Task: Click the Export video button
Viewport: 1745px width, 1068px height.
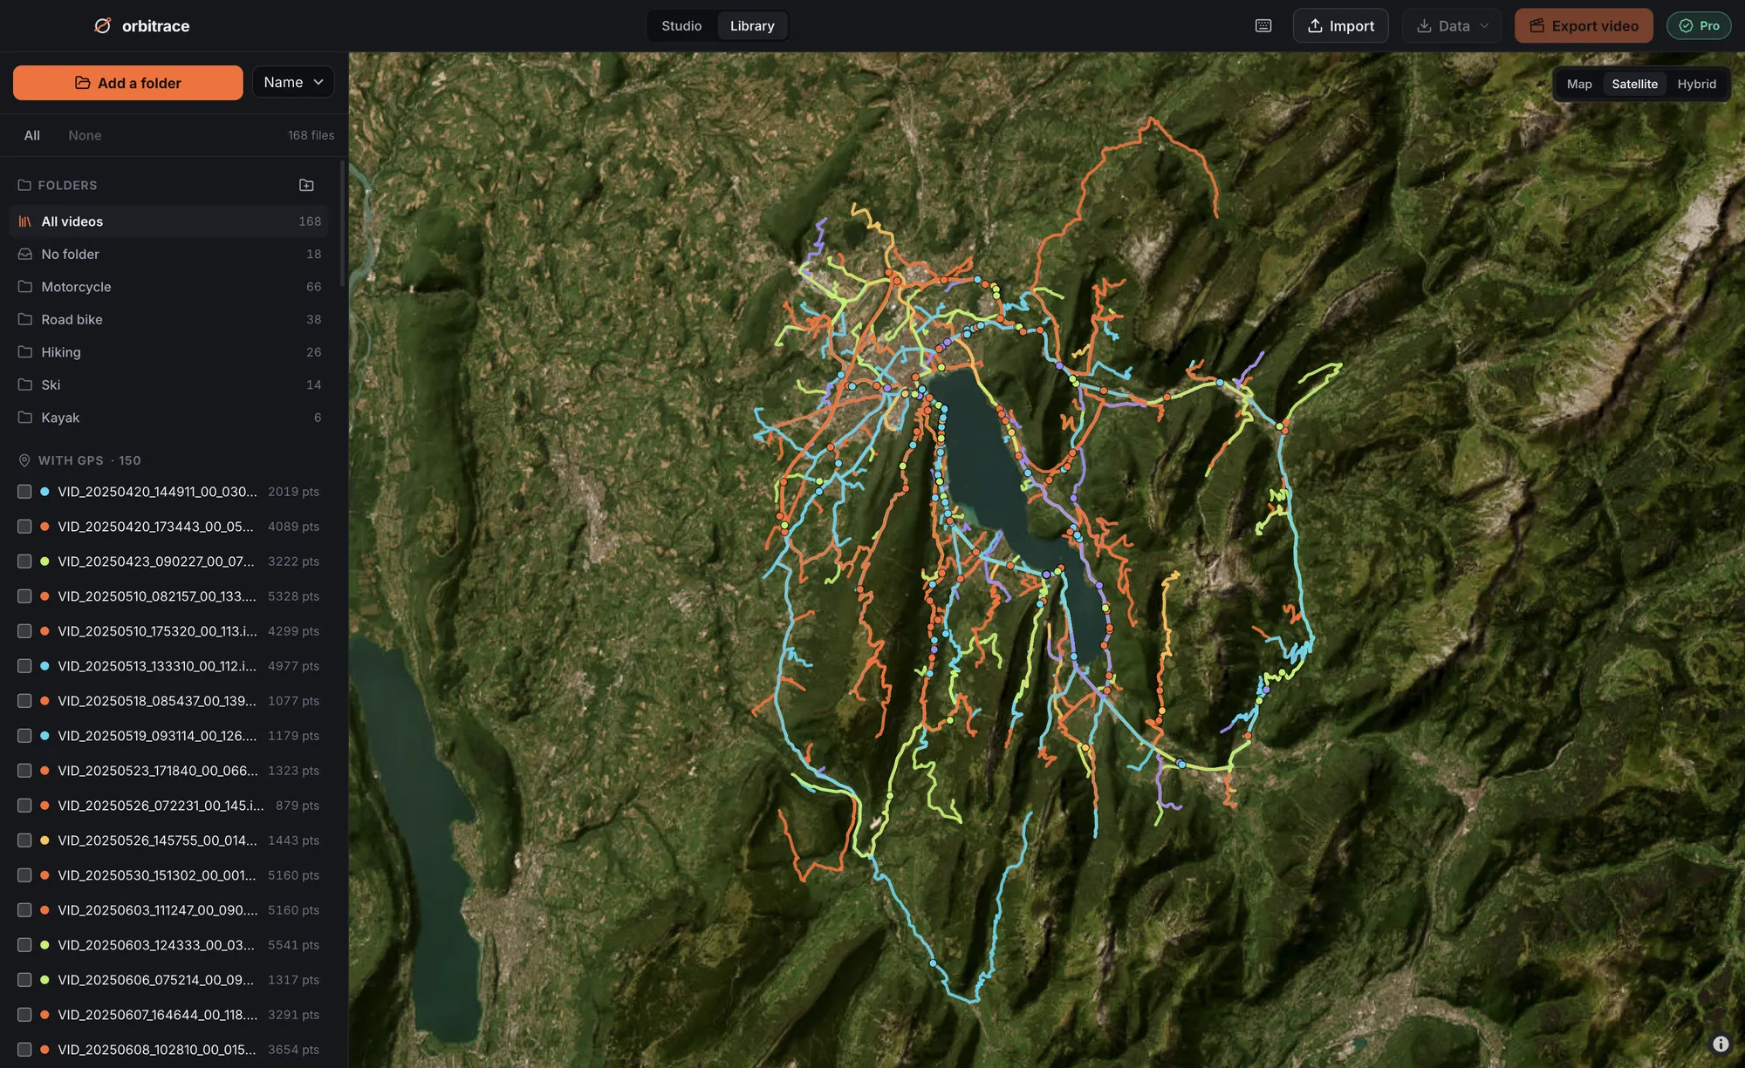Action: coord(1584,26)
